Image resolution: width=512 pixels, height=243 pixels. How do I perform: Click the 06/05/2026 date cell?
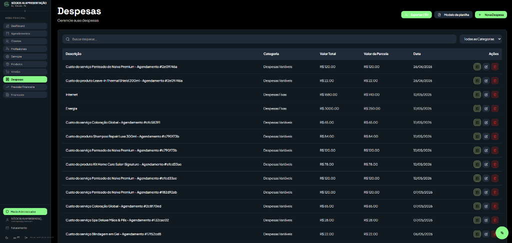422,234
